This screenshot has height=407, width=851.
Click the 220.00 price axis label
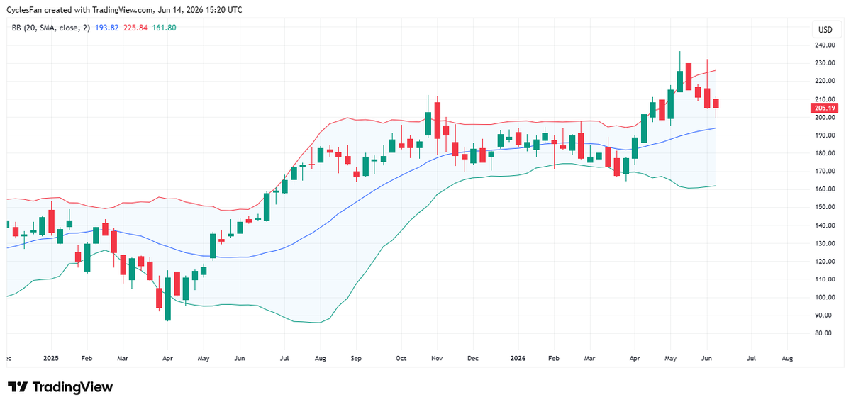coord(825,81)
